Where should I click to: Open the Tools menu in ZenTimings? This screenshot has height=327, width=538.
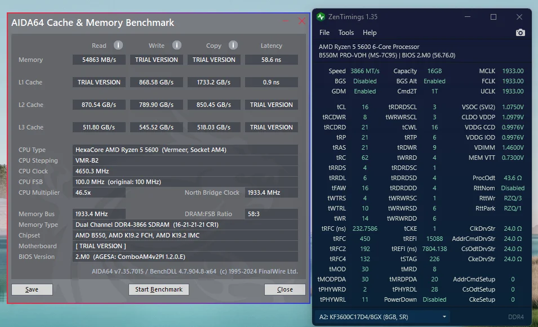[x=346, y=33]
